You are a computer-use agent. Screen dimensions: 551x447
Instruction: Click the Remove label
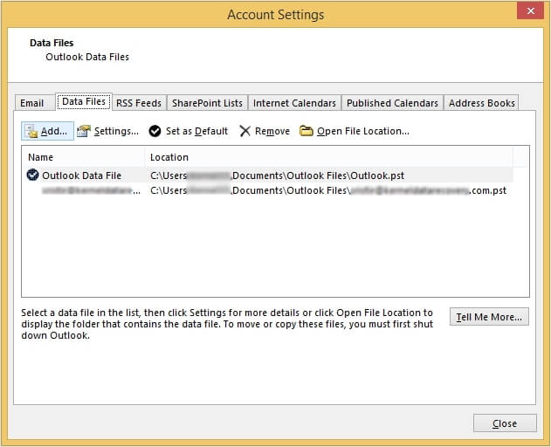(x=272, y=131)
